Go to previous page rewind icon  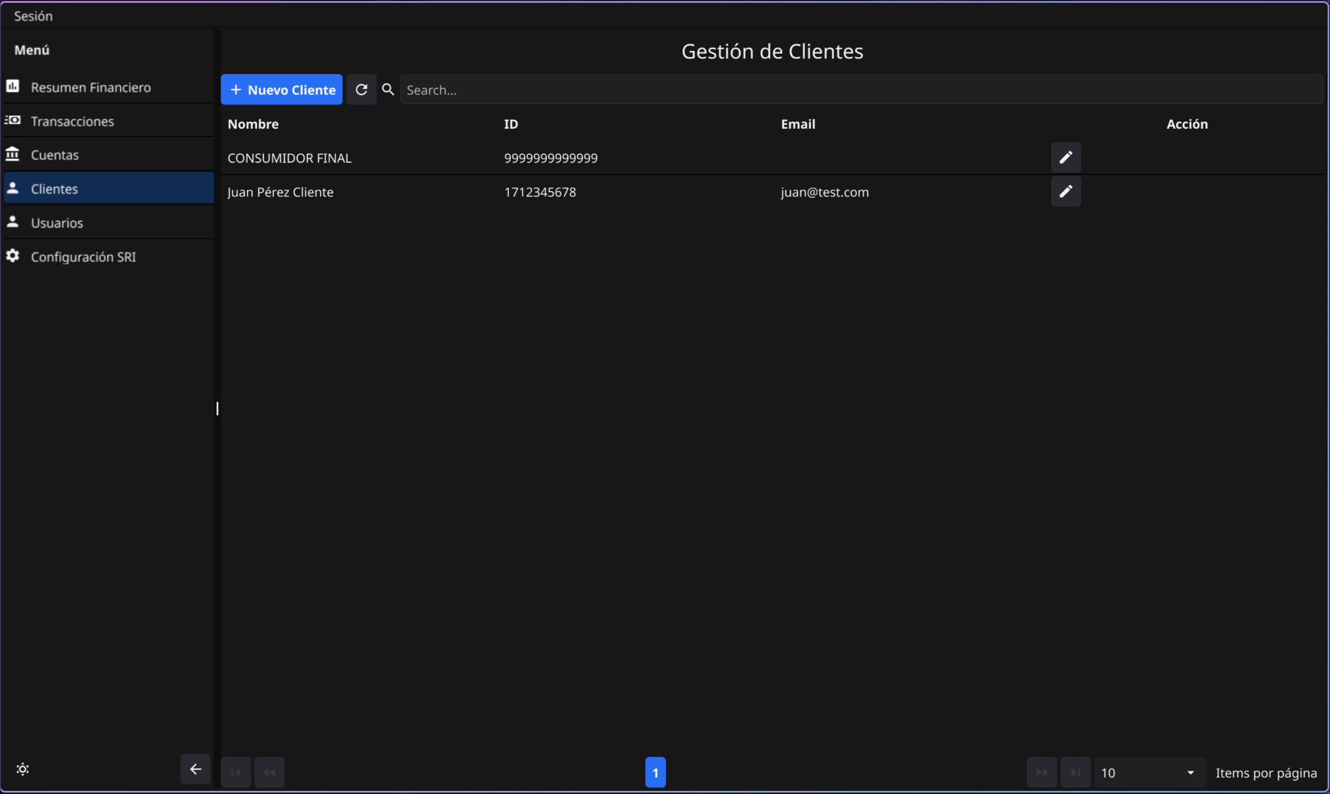tap(269, 772)
